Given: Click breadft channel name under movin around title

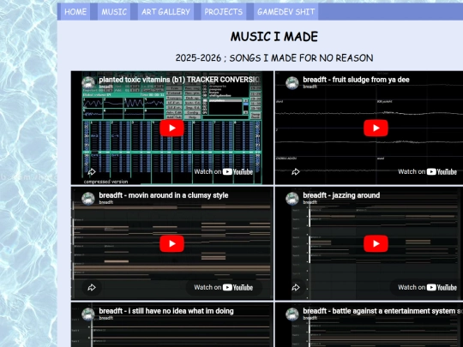Looking at the screenshot, I should click(106, 202).
